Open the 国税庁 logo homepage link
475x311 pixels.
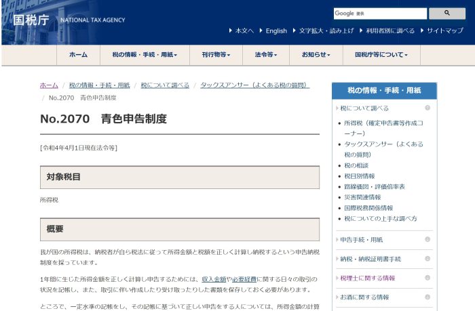[31, 20]
